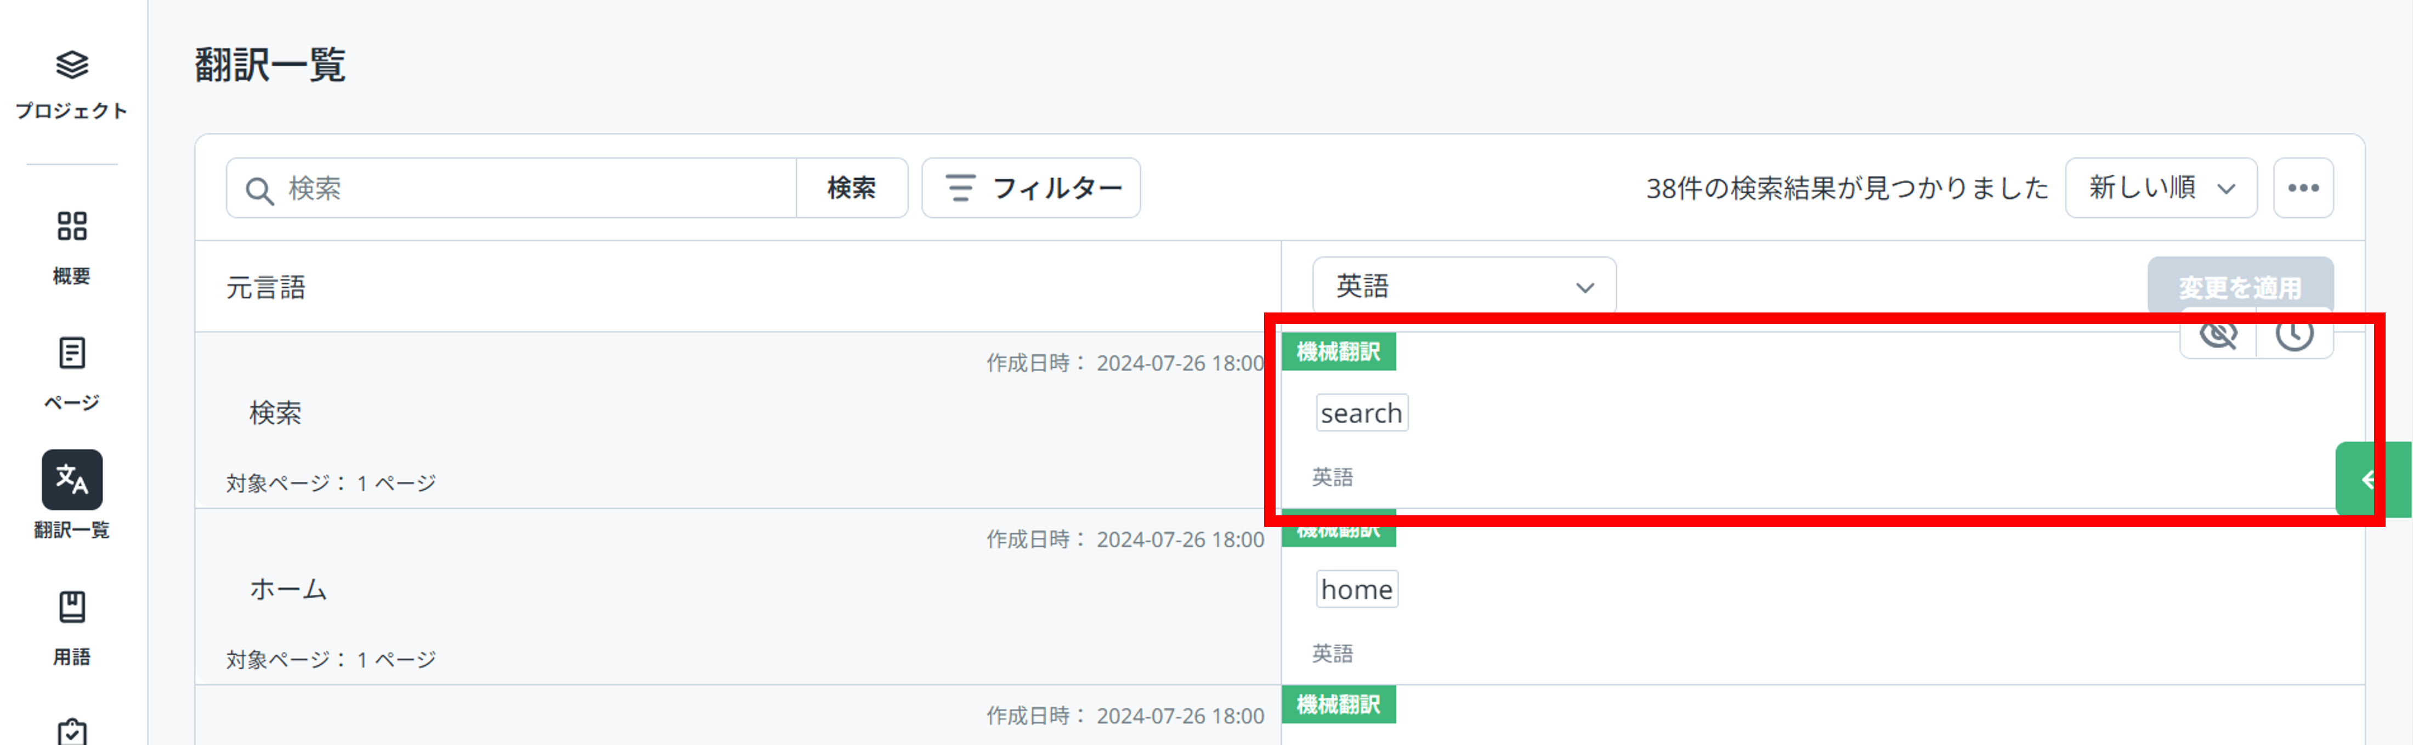
Task: Click the 検索 search button
Action: tap(852, 188)
